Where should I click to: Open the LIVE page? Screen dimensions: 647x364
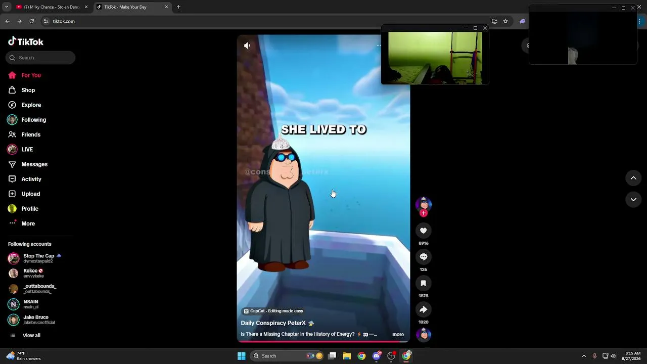[x=27, y=150]
